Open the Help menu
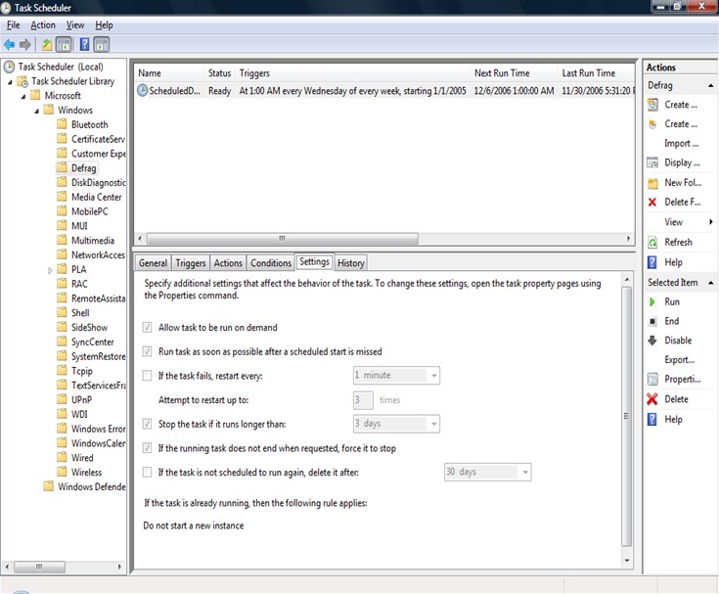This screenshot has width=719, height=594. tap(104, 25)
